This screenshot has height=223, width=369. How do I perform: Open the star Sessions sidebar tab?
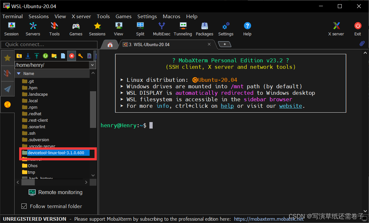[7, 58]
